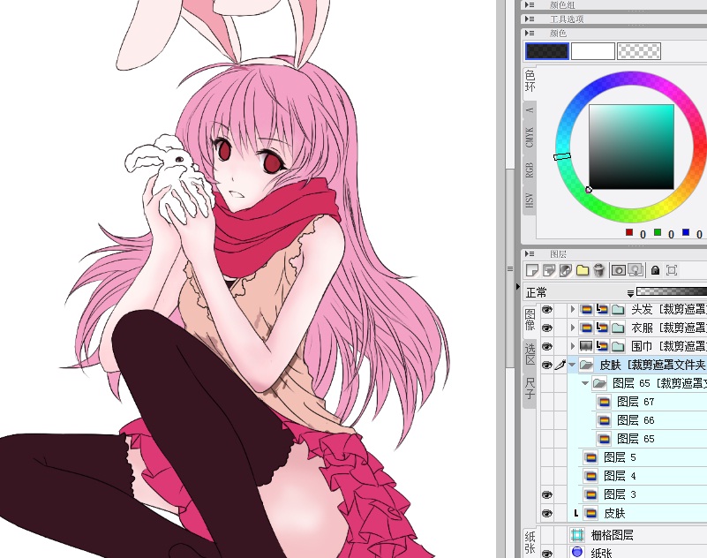Click the gray 围巾 mask thumbnail
707x558 pixels.
[x=586, y=346]
